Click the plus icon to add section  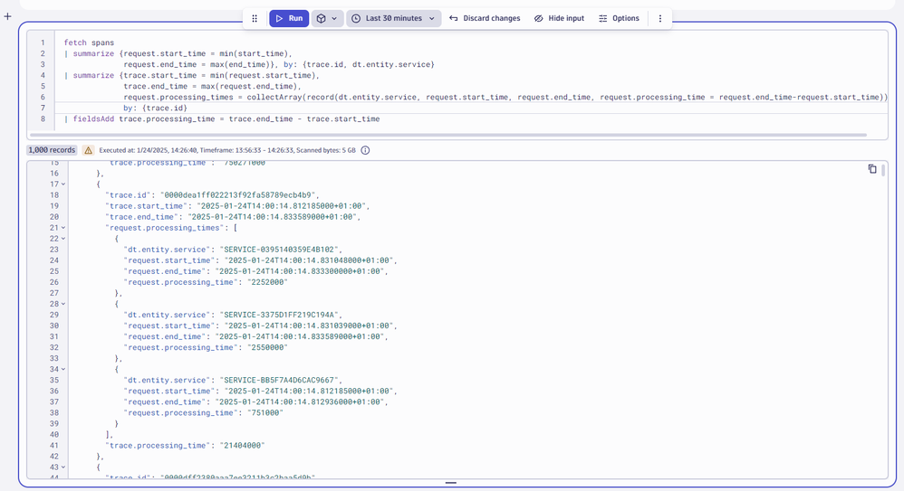tap(8, 16)
